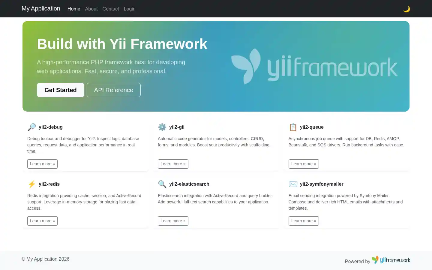Open the About page
Screen dimensions: 432x270
coord(91,9)
